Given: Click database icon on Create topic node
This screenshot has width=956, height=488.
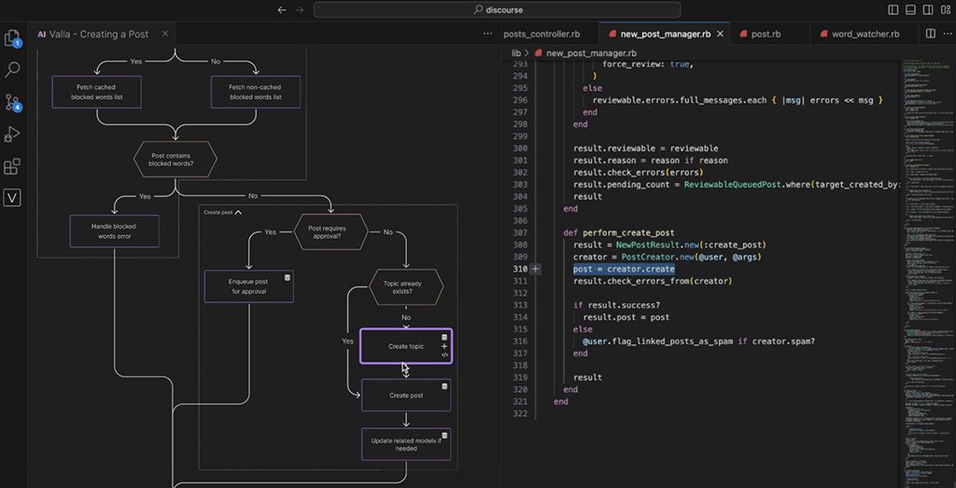Looking at the screenshot, I should click(x=444, y=337).
